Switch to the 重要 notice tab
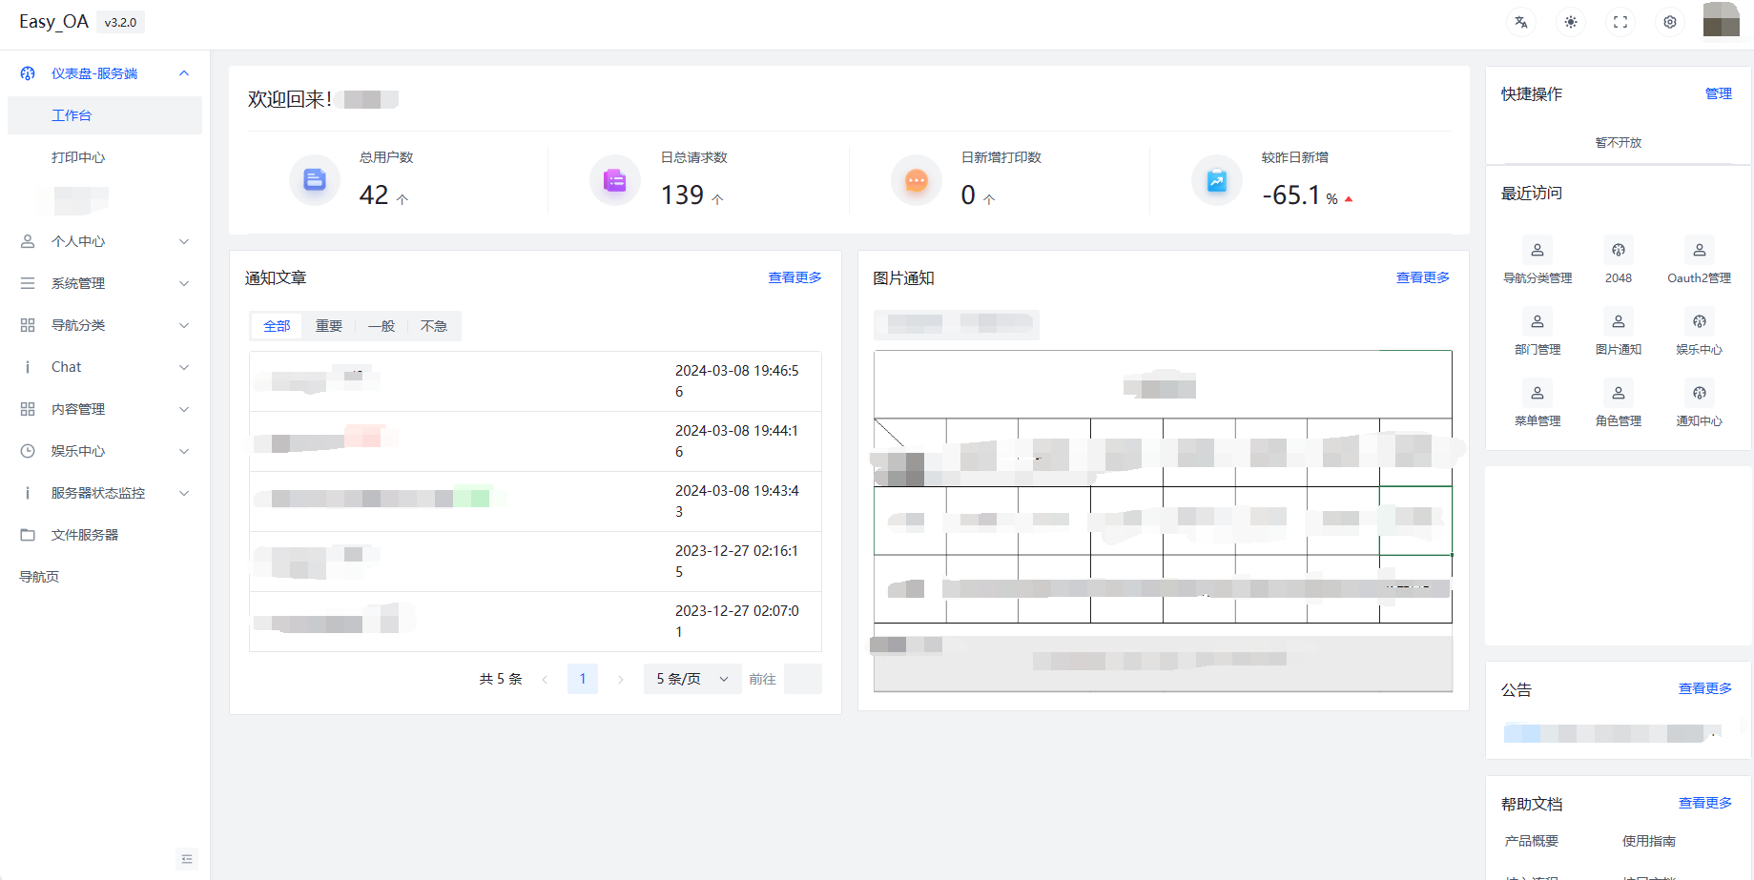Screen dimensions: 1754x880 tap(329, 326)
